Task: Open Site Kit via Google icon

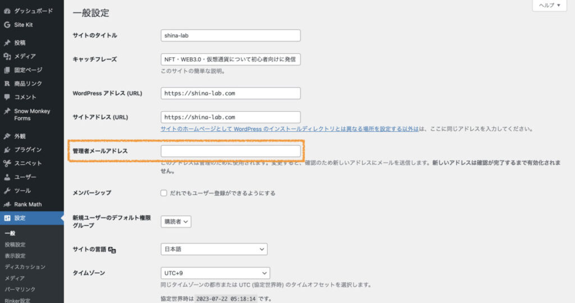Action: 7,25
